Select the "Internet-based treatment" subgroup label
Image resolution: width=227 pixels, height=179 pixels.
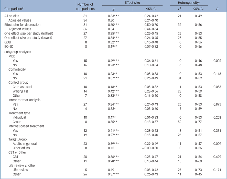point(26,126)
